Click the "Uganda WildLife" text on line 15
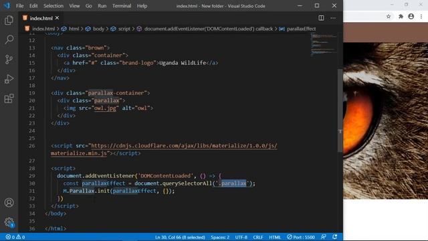Image resolution: width=428 pixels, height=241 pixels. tap(183, 63)
